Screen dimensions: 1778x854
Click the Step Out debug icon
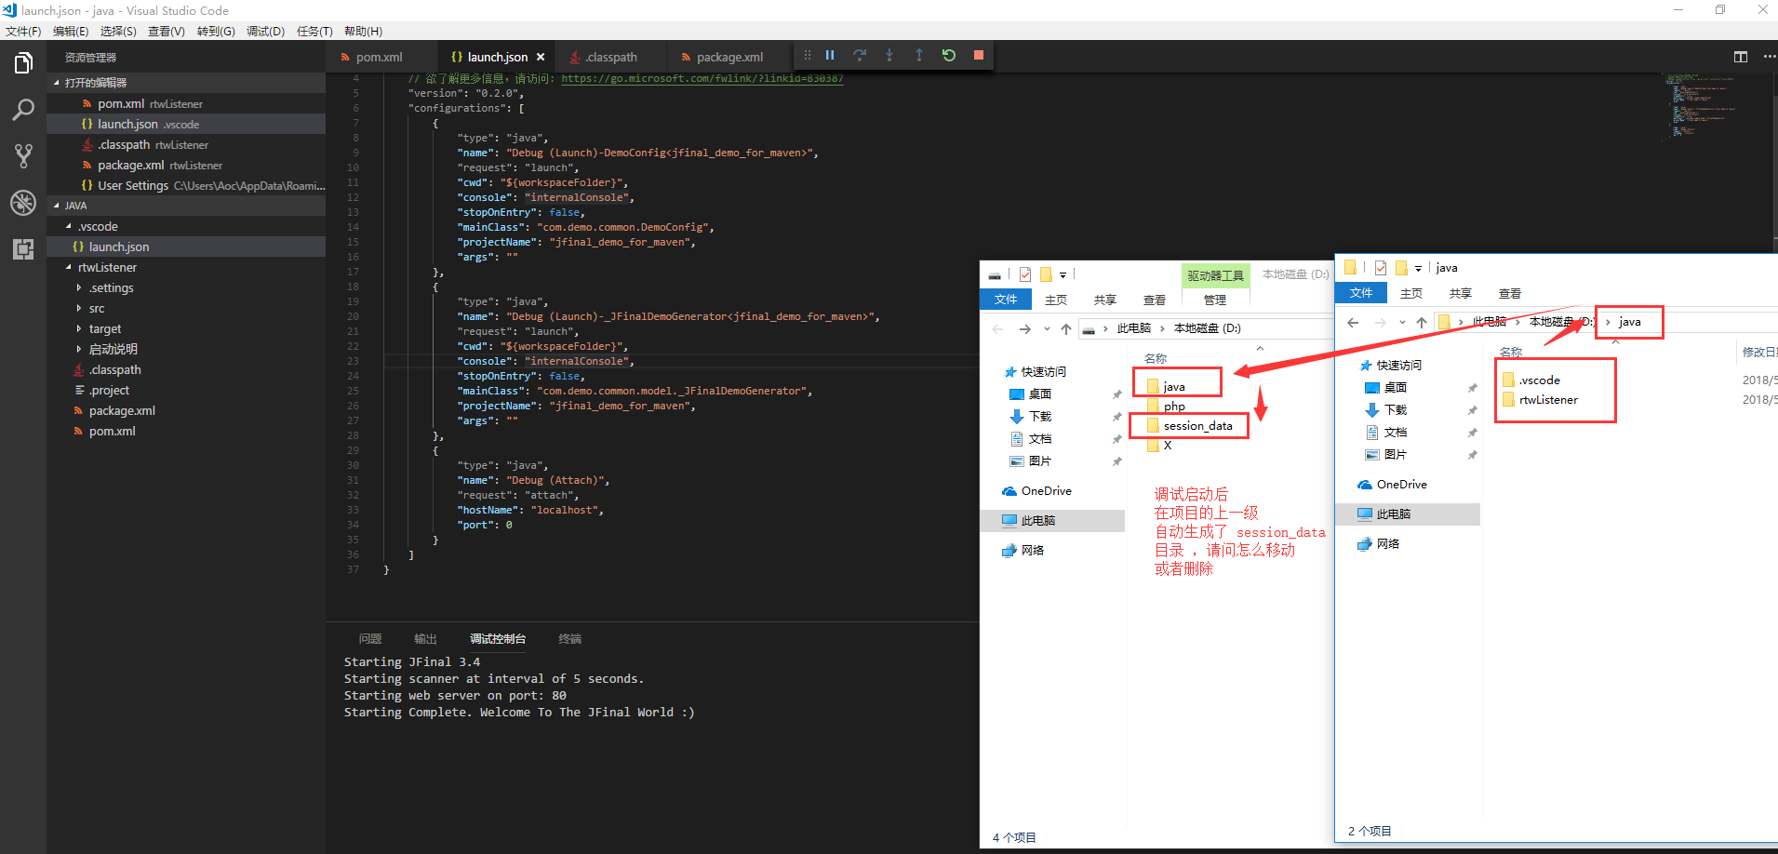919,56
